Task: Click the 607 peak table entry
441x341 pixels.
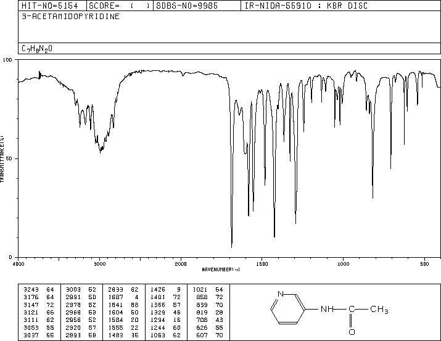Action: click(210, 335)
